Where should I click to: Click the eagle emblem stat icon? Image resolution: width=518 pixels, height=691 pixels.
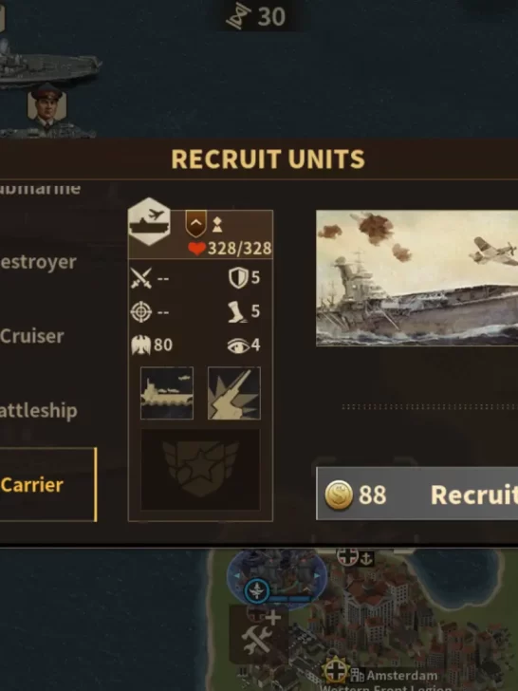(x=141, y=345)
